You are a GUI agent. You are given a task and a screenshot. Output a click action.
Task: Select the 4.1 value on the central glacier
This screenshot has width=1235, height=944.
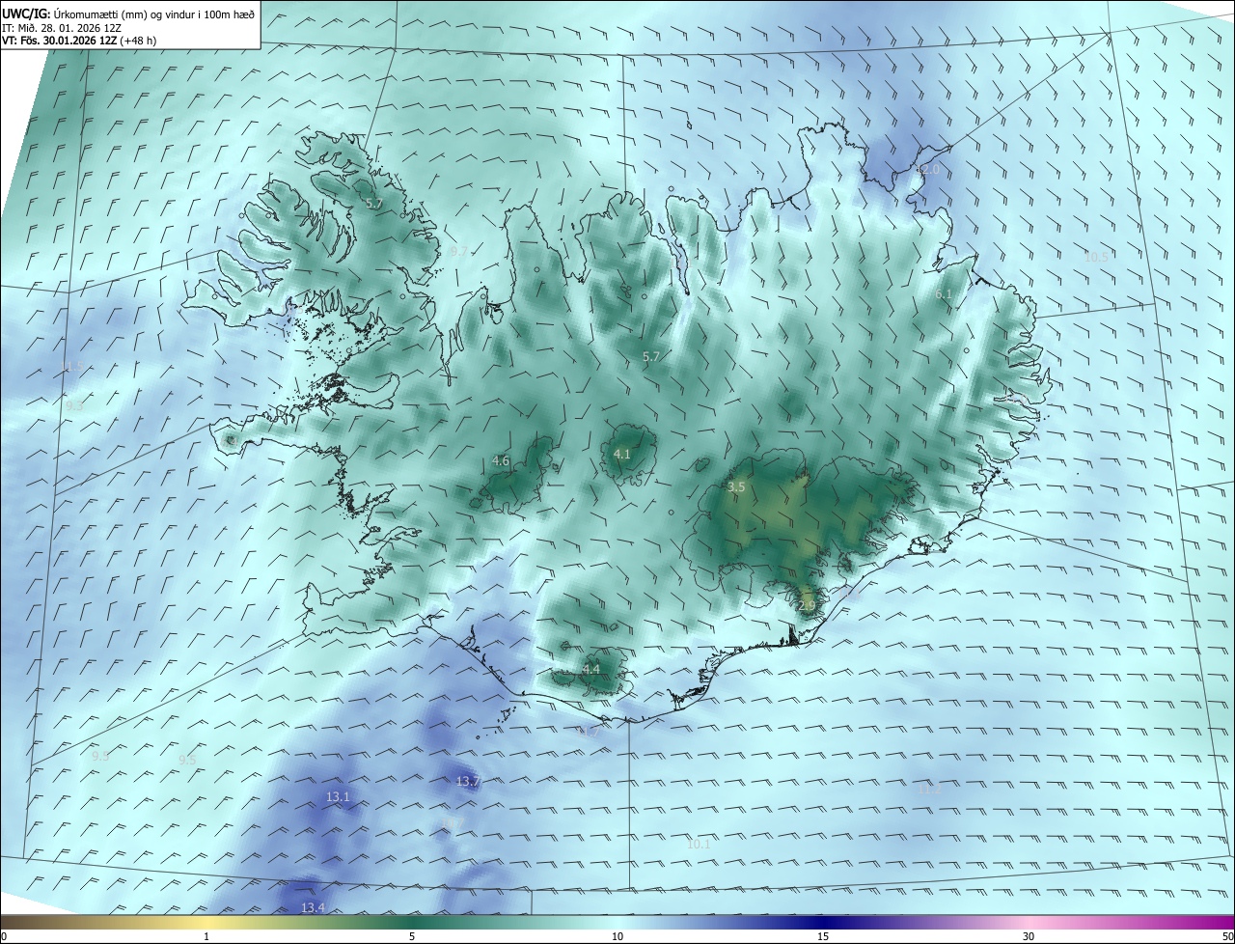pos(622,454)
